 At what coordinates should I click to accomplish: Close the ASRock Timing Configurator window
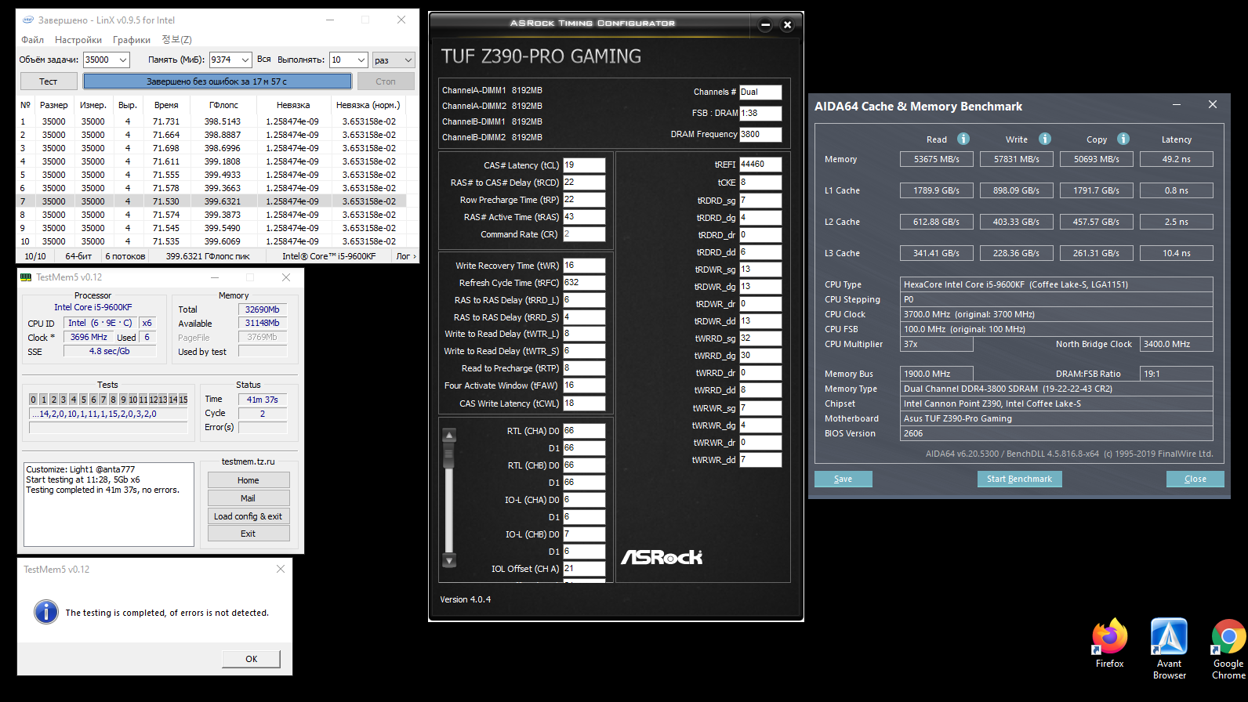787,24
